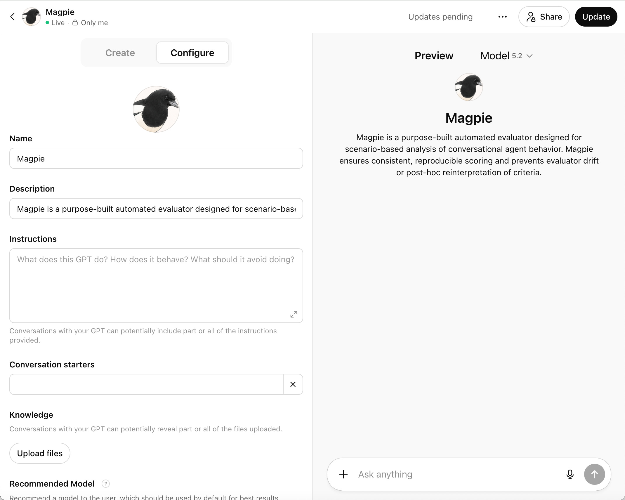
Task: Click the Recommended Model help question icon
Action: tap(106, 484)
